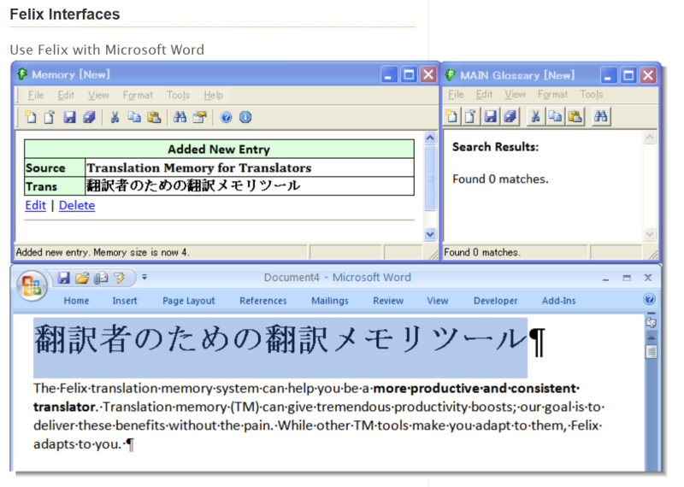
Task: Switch to Insert tab in Word
Action: [125, 301]
